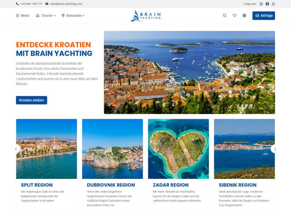Open the favorites heart icon
291x218 pixels.
tap(234, 16)
